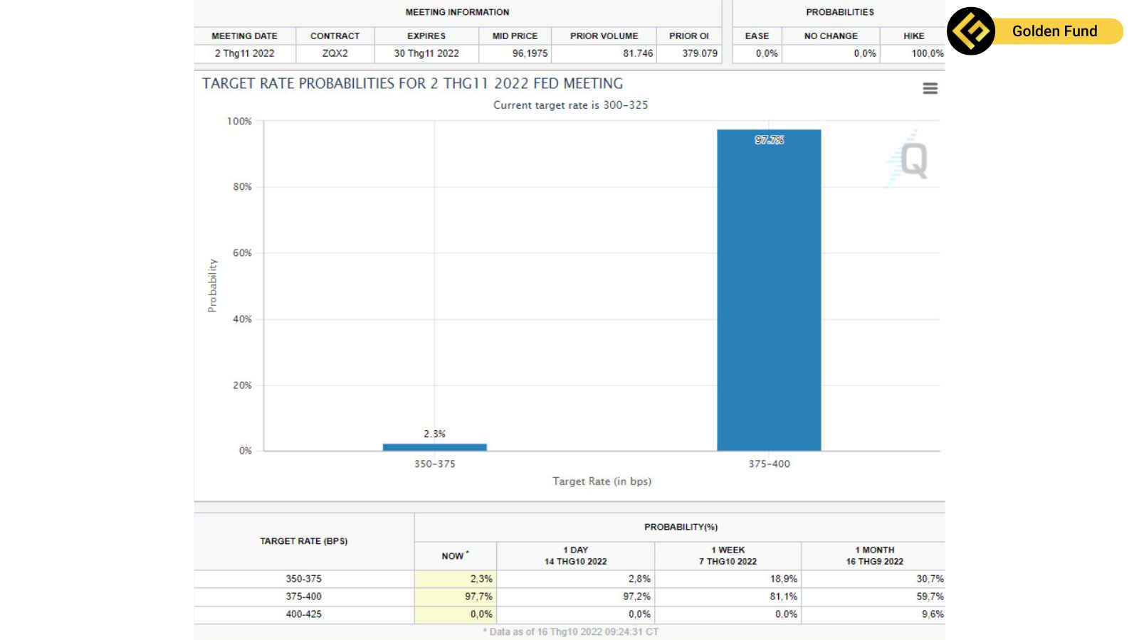Click the Target Rate (in bps) axis title
The width and height of the screenshot is (1139, 640).
(x=602, y=481)
